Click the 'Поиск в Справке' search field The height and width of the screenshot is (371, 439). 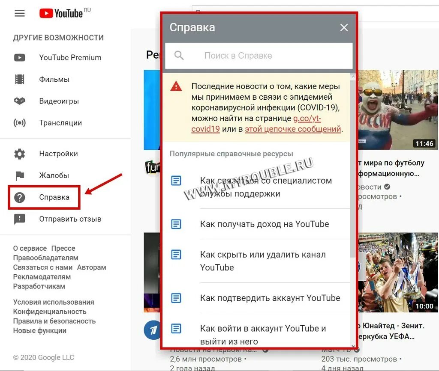tap(259, 55)
